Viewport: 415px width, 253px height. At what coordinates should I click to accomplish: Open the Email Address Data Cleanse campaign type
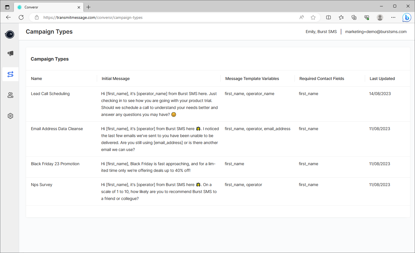pos(57,129)
